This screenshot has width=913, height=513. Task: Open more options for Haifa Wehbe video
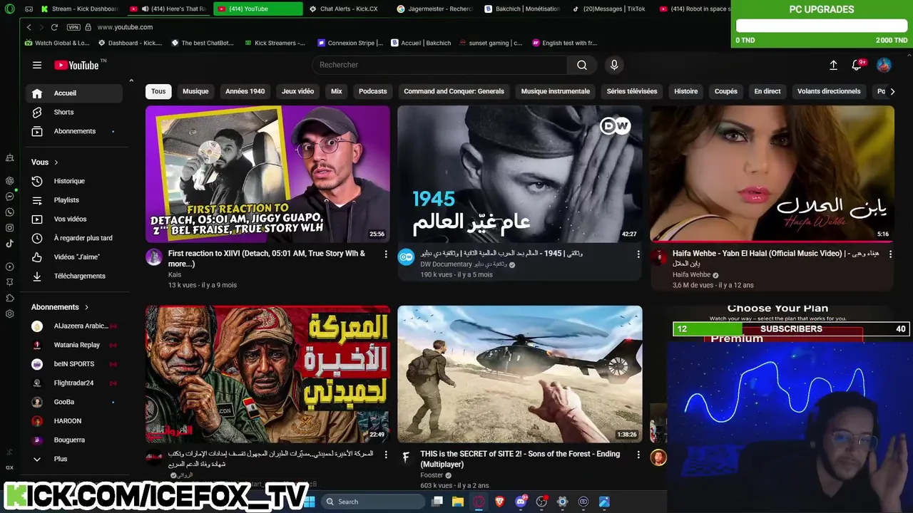click(889, 254)
